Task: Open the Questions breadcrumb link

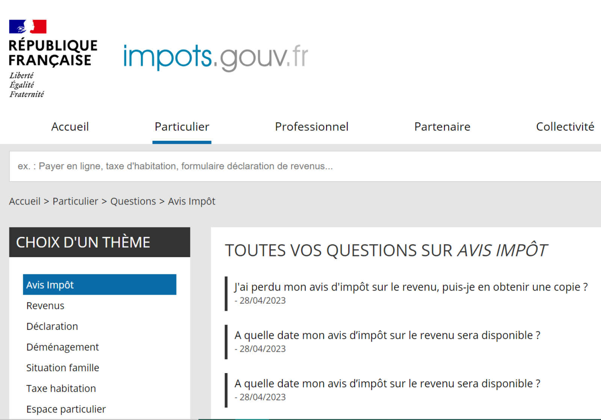Action: [133, 201]
